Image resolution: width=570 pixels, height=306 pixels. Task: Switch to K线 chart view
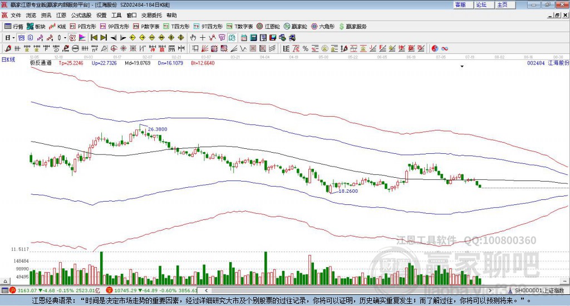(57, 27)
